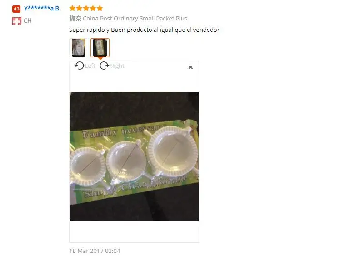The image size is (349, 257).
Task: Click the "Left" rotate label
Action: (90, 66)
